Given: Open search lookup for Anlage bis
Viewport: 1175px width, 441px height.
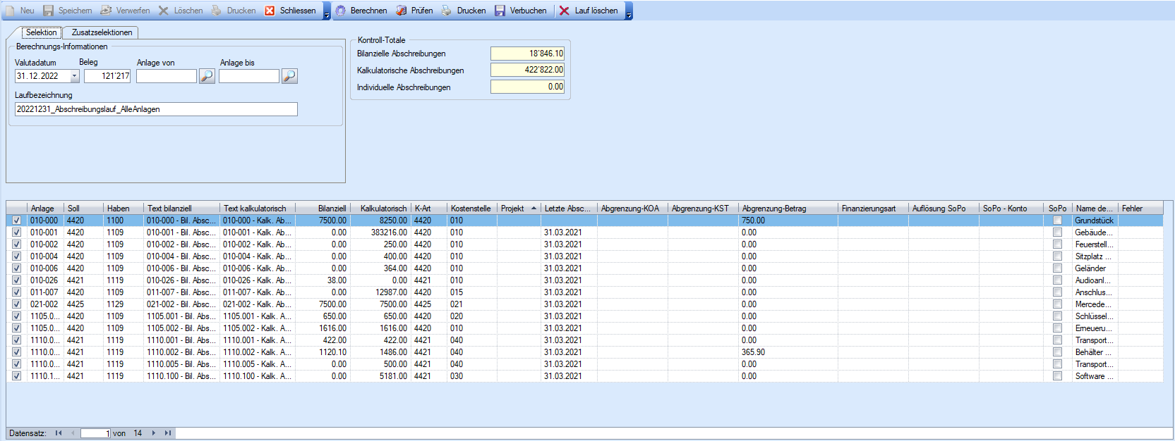Looking at the screenshot, I should click(x=289, y=76).
